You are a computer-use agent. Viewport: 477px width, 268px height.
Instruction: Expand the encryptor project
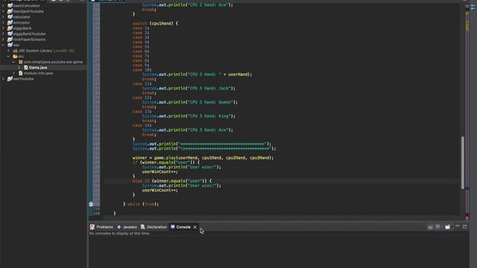coord(3,22)
